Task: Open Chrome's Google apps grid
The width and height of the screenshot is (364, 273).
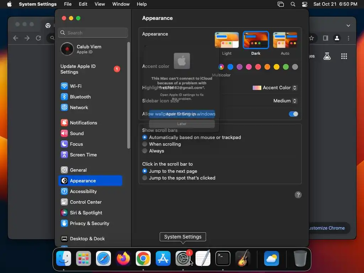Action: [x=344, y=56]
